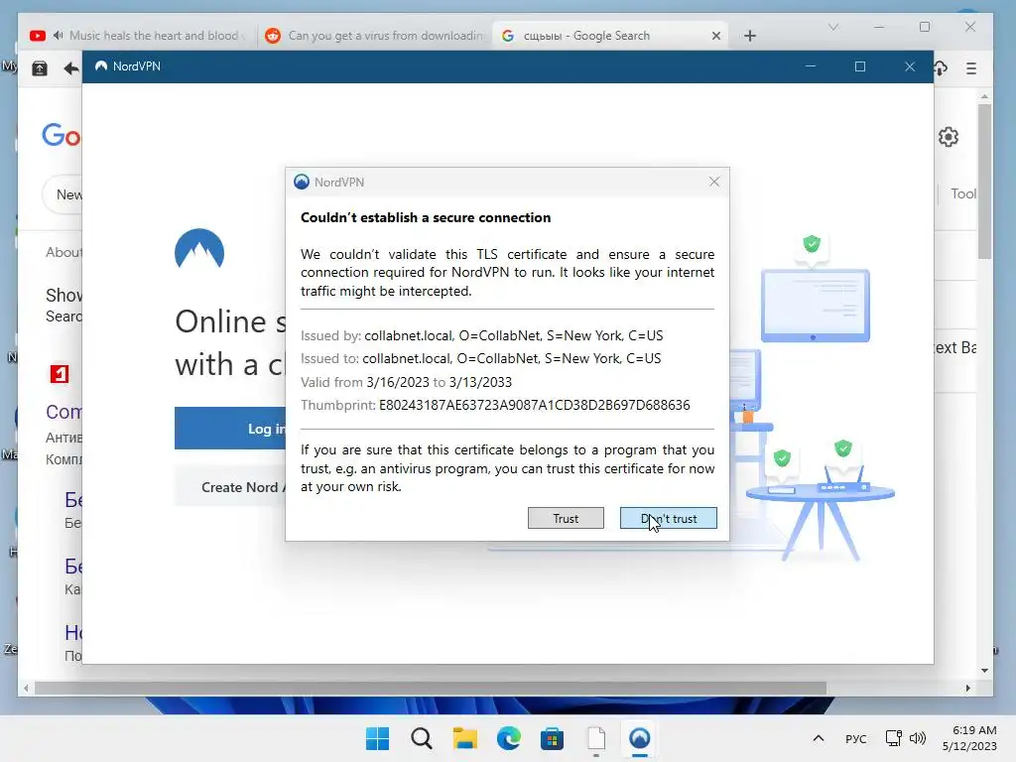1016x762 pixels.
Task: Open a new browser tab with the plus
Action: 750,36
